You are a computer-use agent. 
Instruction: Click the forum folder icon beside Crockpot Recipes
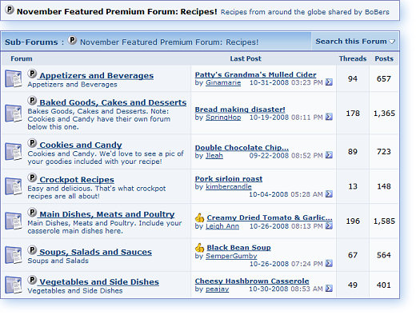(14, 186)
